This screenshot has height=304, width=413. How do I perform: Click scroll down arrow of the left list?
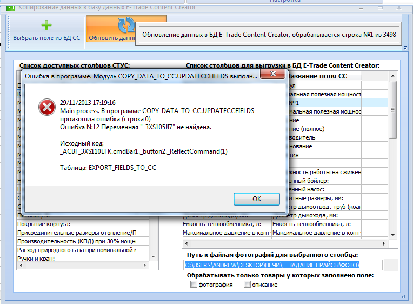(154, 256)
